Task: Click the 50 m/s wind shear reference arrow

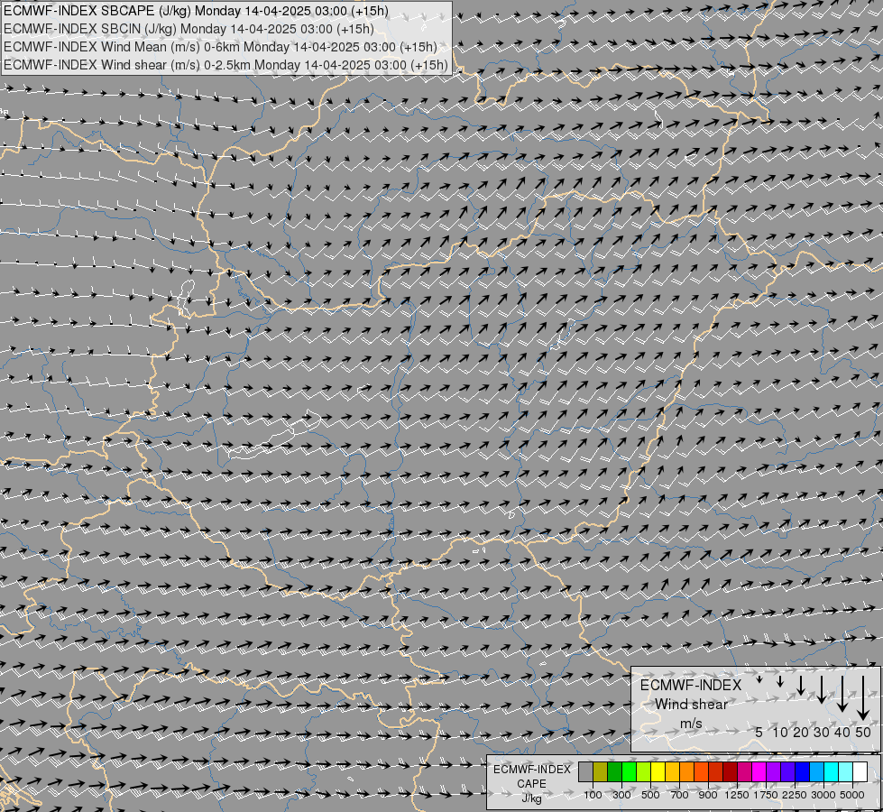Action: [863, 698]
